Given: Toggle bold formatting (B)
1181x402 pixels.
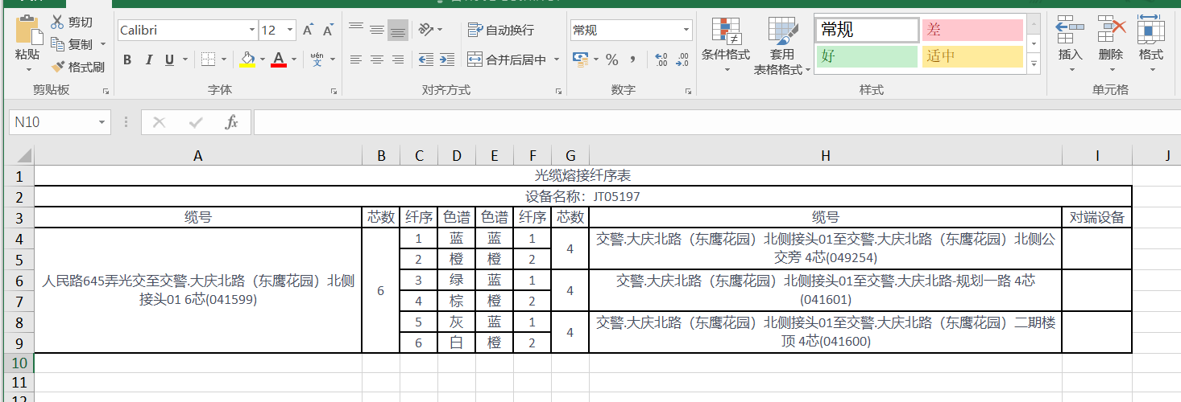Looking at the screenshot, I should tap(127, 59).
